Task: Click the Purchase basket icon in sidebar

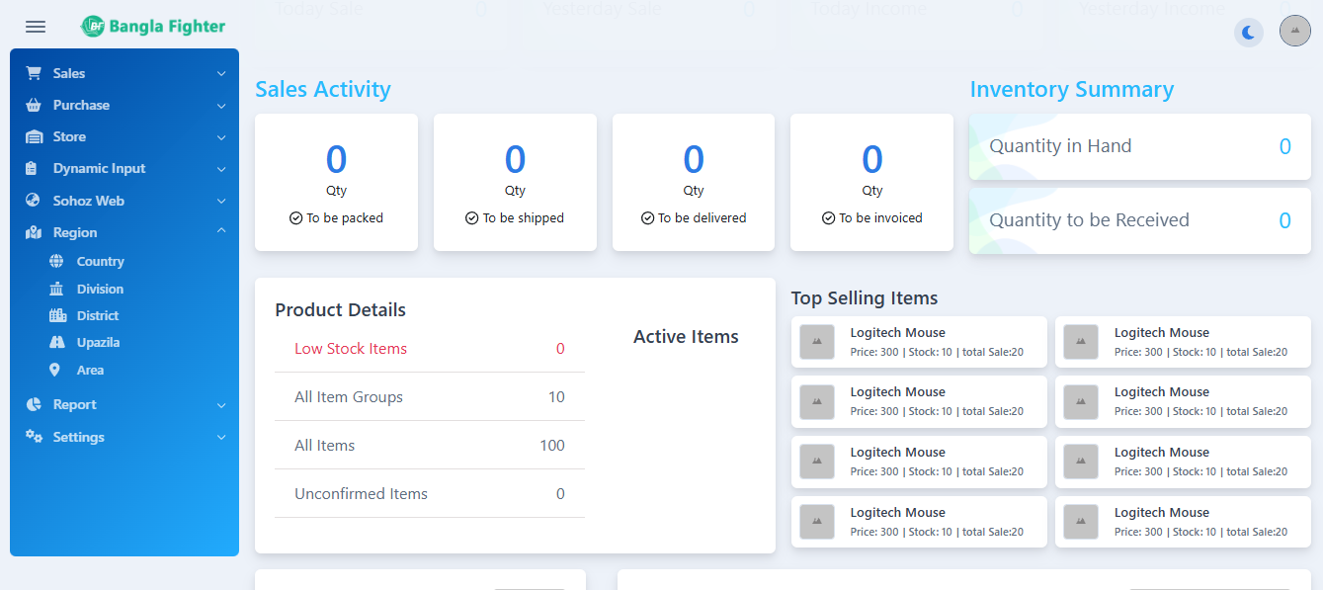Action: coord(34,105)
